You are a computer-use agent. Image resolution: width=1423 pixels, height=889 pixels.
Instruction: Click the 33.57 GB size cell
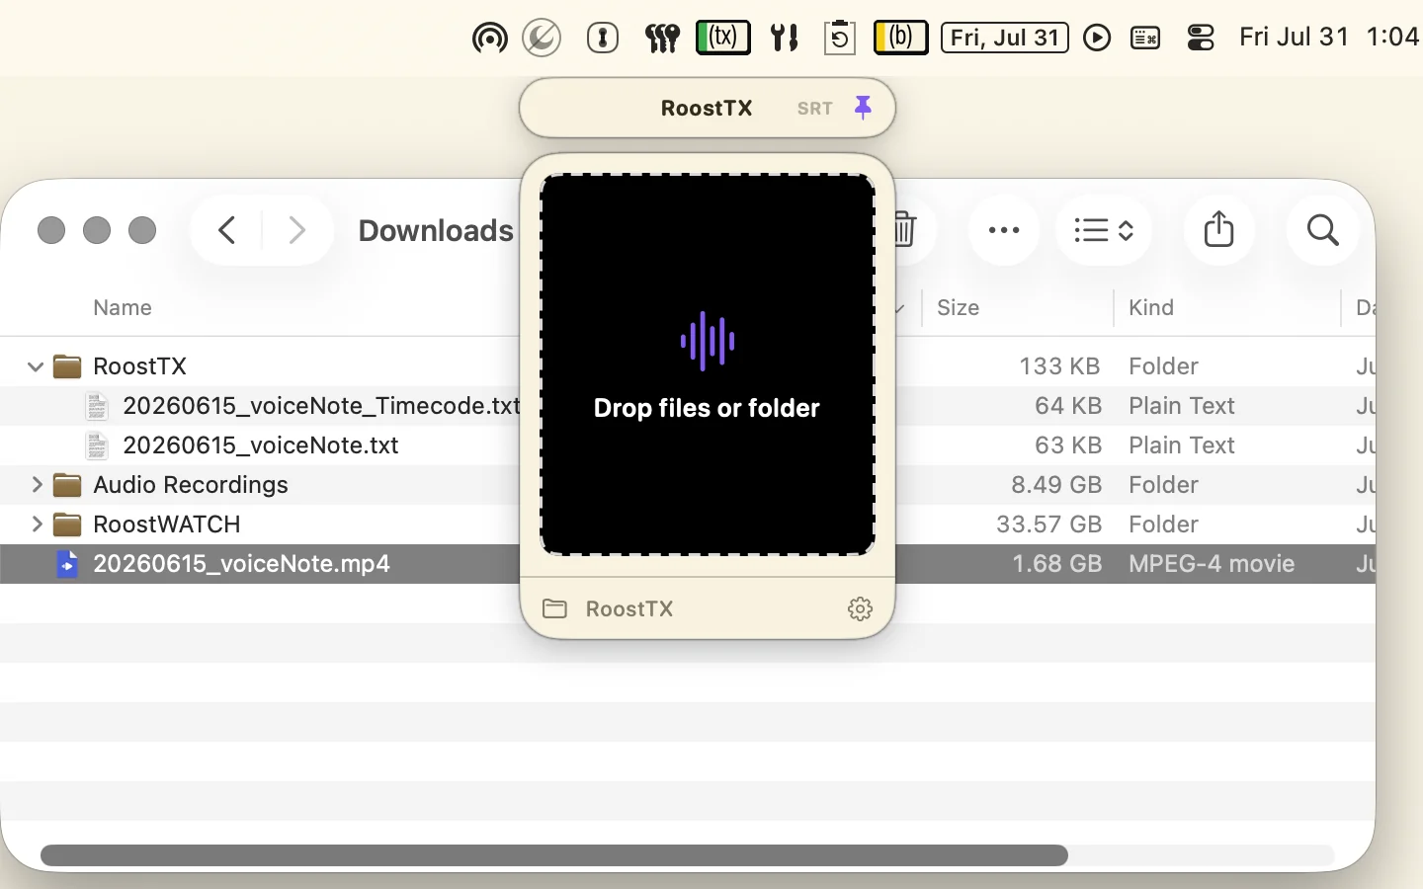coord(1048,524)
